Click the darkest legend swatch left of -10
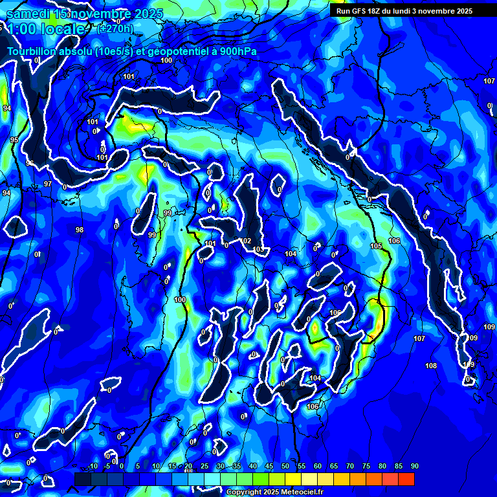Image resolution: width=497 pixels, height=497 pixels. (x=83, y=479)
